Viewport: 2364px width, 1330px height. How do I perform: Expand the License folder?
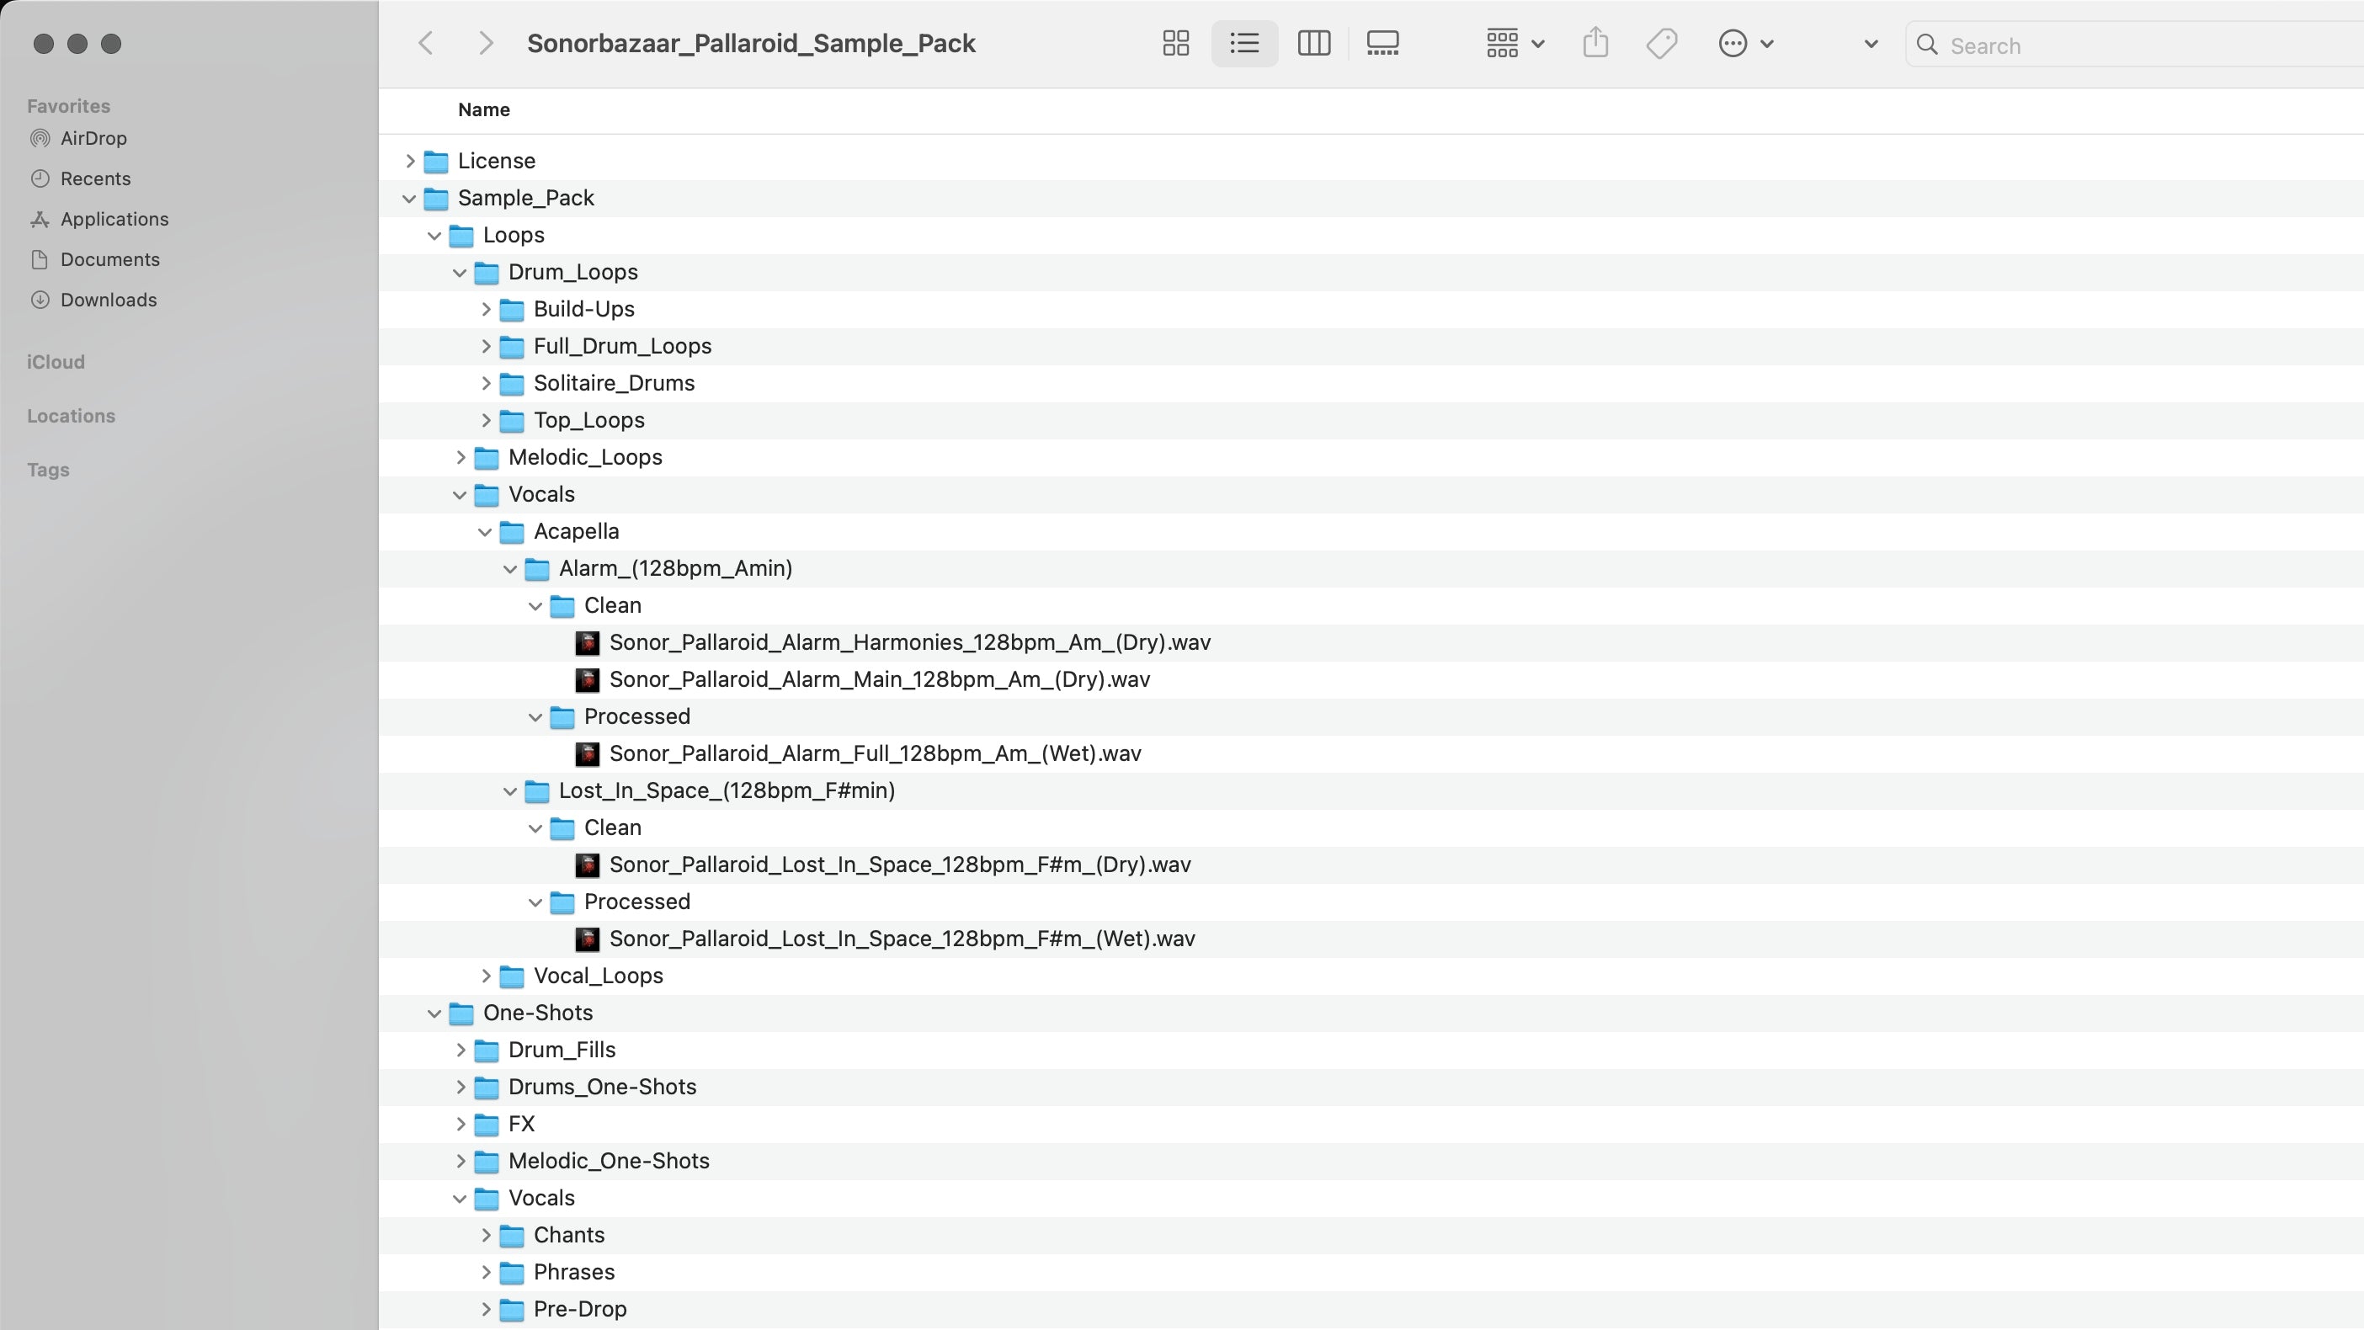point(410,162)
